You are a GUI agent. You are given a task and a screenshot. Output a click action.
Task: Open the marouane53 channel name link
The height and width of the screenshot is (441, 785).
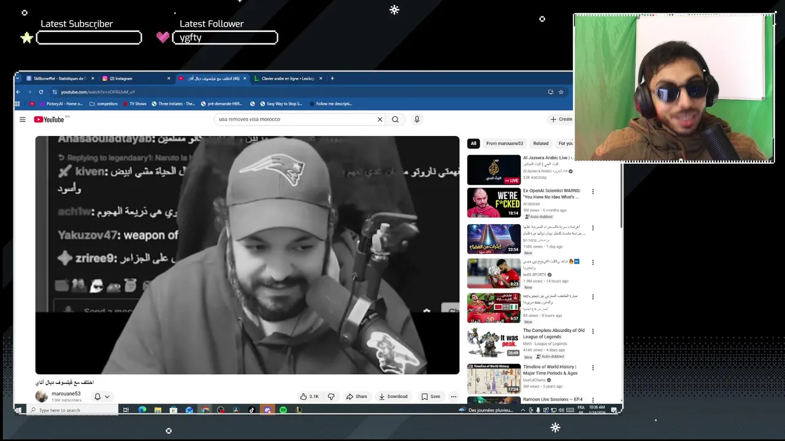(x=66, y=394)
